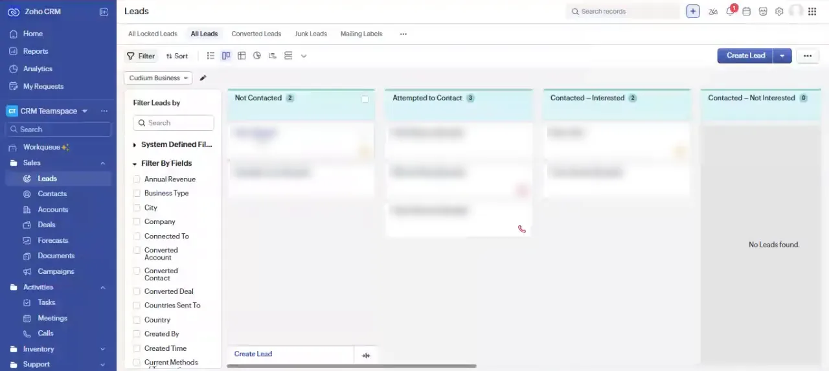The width and height of the screenshot is (829, 371).
Task: Check the Business Type filter
Action: tap(137, 193)
